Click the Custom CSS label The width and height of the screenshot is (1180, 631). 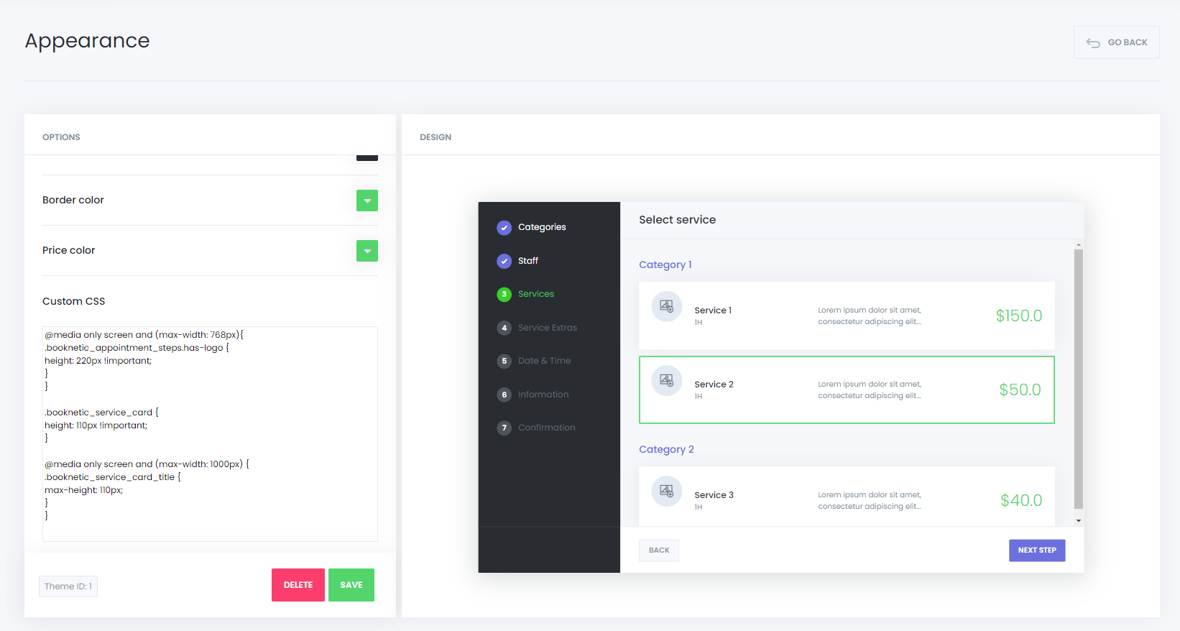[x=74, y=301]
